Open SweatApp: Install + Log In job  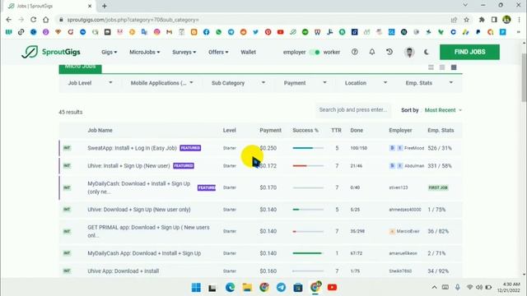click(x=132, y=148)
